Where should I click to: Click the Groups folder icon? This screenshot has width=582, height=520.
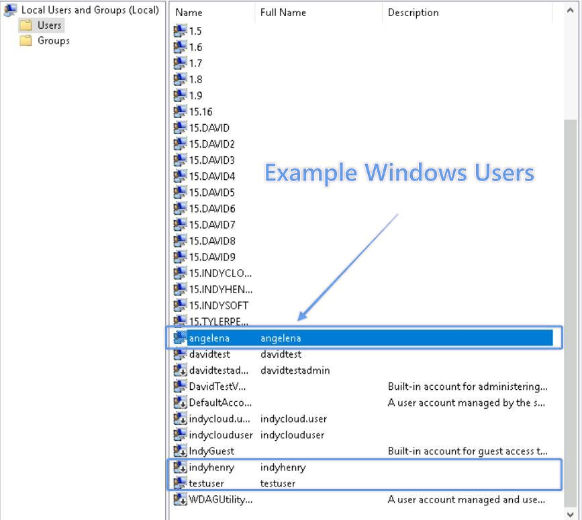click(26, 40)
